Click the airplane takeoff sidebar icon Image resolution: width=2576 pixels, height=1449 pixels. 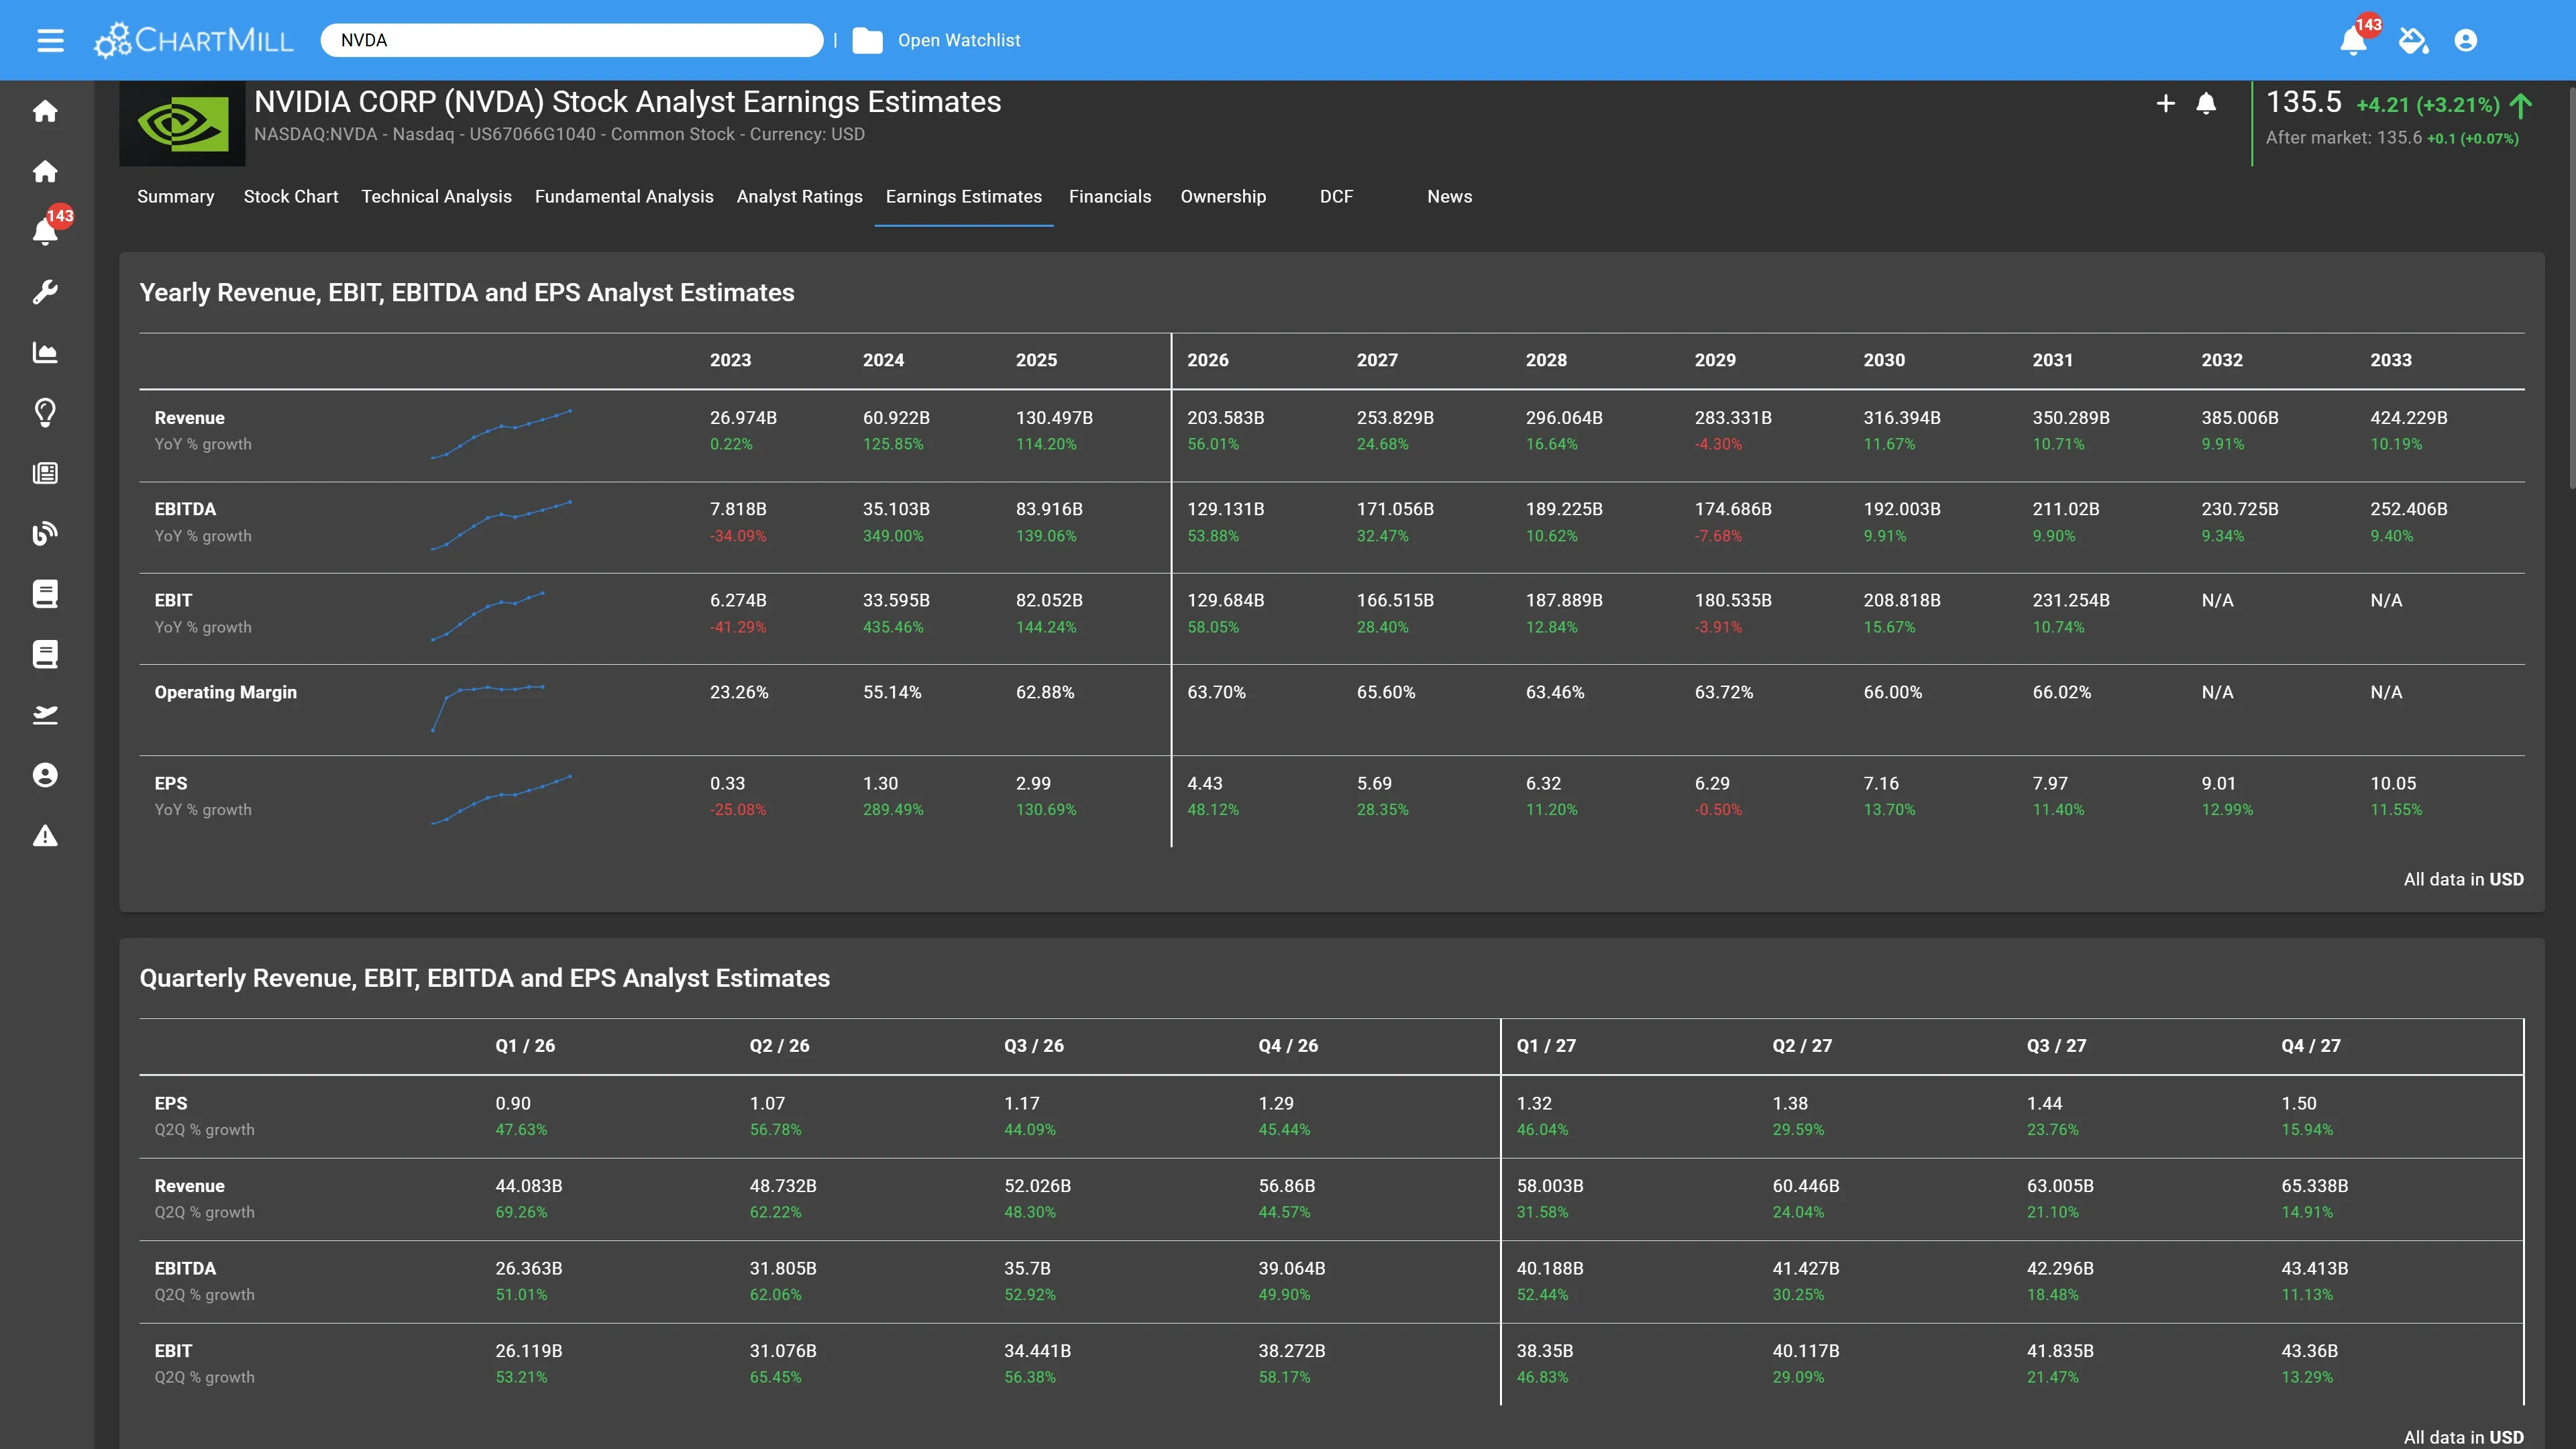point(45,714)
